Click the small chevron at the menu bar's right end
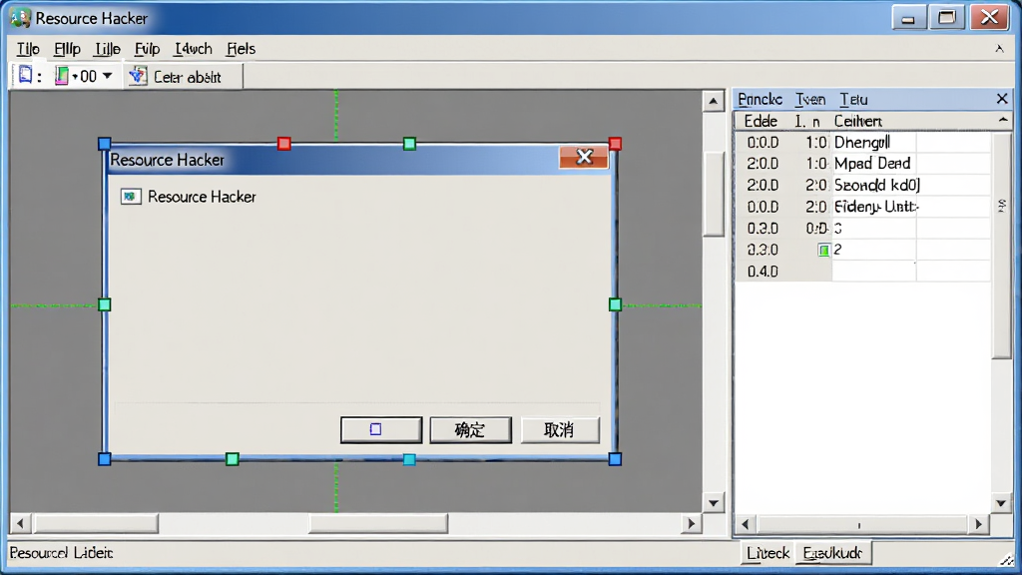The width and height of the screenshot is (1022, 575). [x=999, y=49]
